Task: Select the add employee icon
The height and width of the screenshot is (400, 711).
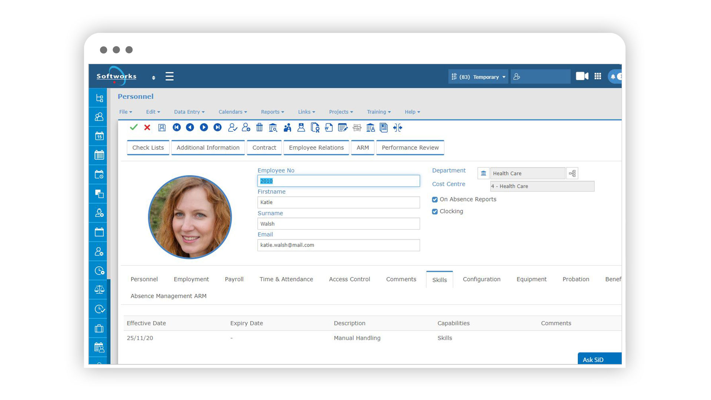Action: (246, 128)
